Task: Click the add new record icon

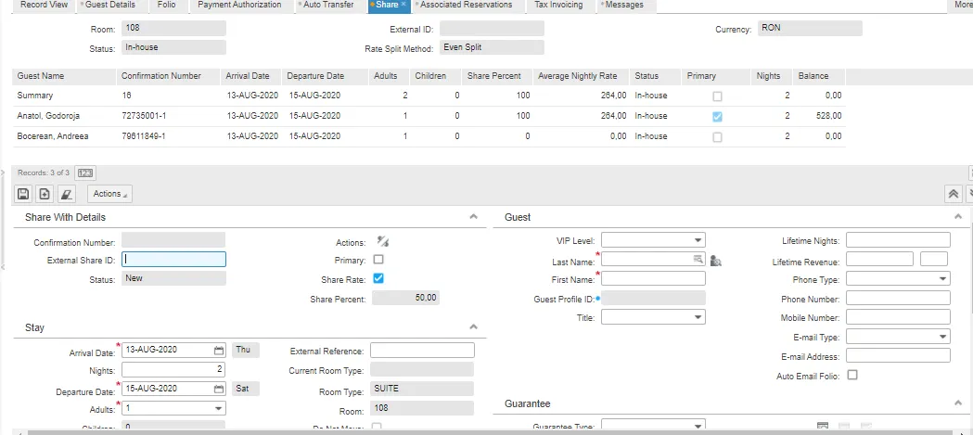Action: tap(44, 194)
